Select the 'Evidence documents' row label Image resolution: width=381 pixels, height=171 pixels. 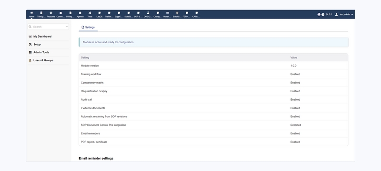click(x=93, y=108)
